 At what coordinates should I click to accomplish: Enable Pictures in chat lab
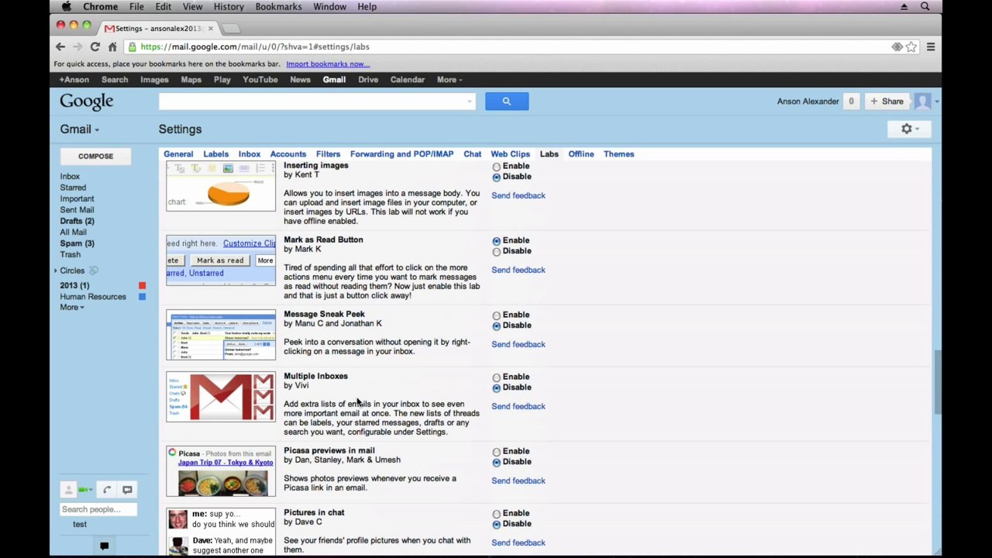pos(497,514)
